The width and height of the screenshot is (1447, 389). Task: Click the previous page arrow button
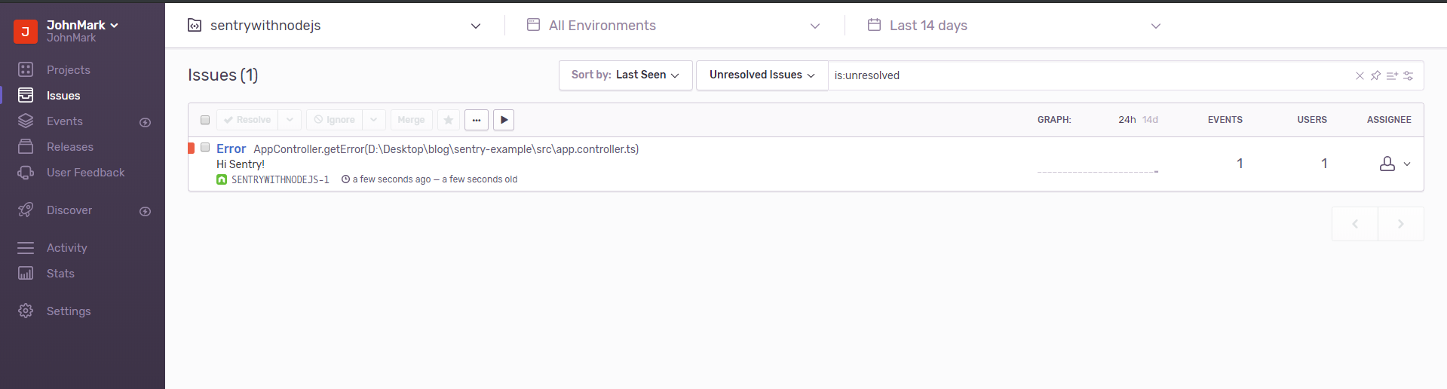tap(1355, 224)
